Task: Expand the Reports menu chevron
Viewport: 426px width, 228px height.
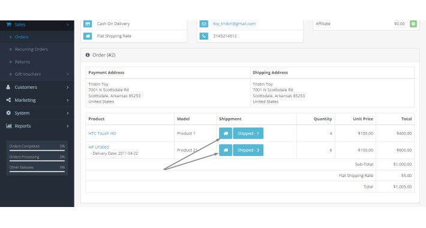Action: pos(68,126)
